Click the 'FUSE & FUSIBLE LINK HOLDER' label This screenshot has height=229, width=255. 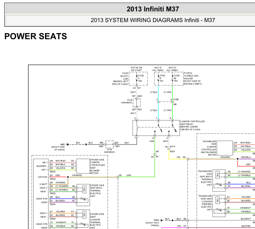click(x=191, y=76)
